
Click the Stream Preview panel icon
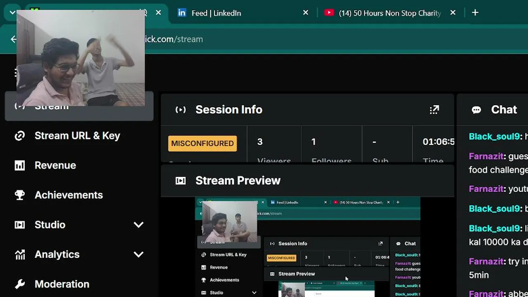[181, 181]
